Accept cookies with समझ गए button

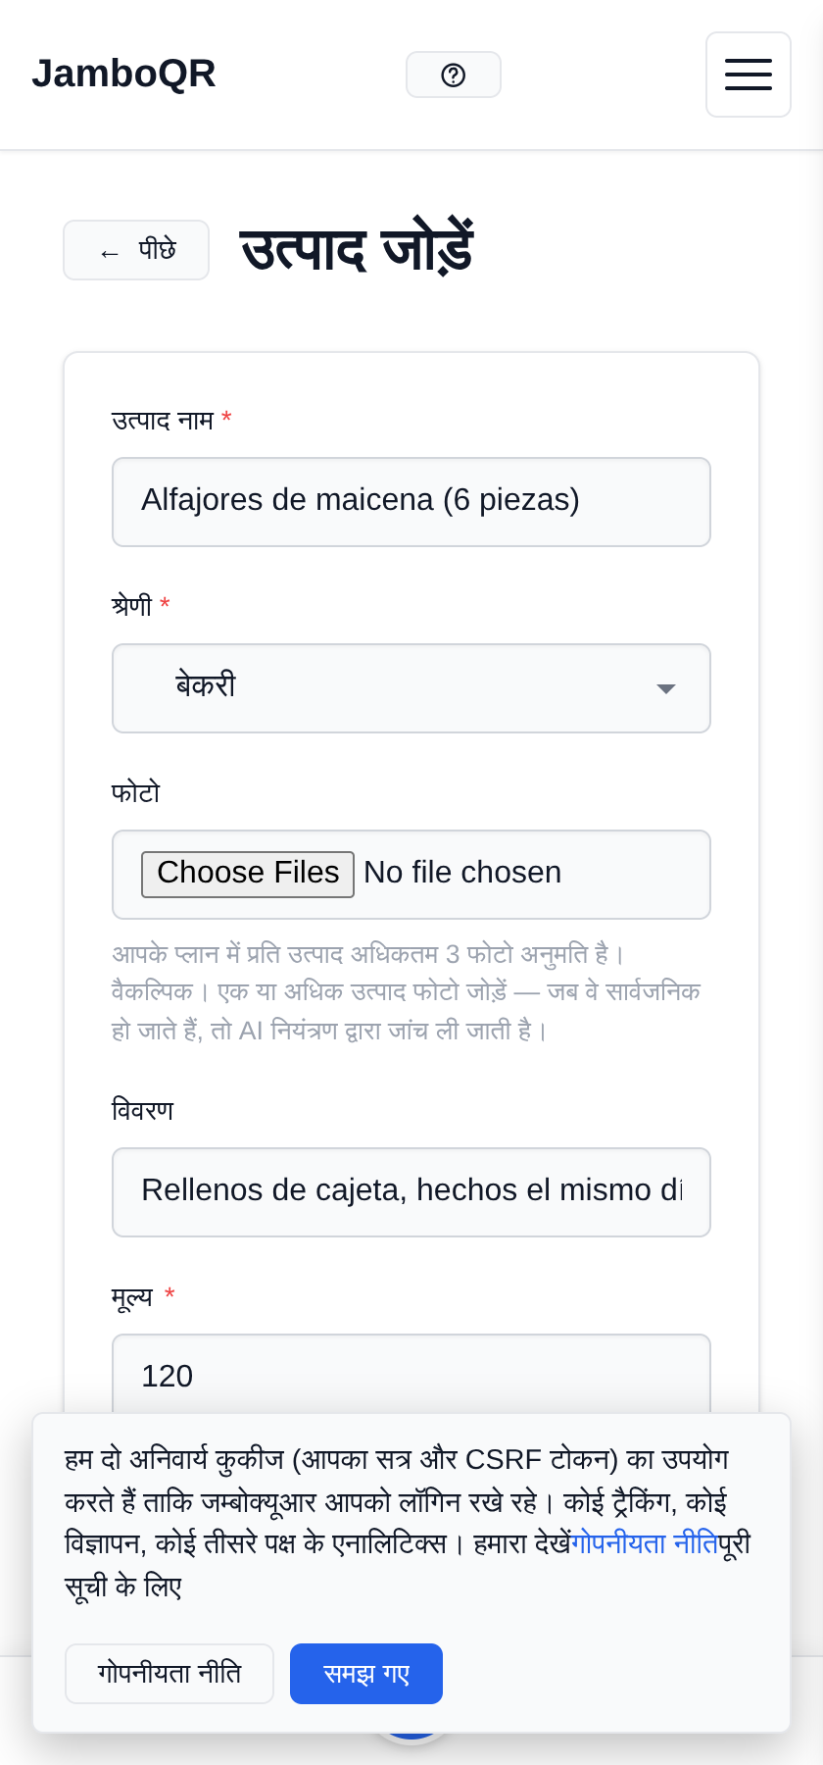(366, 1674)
